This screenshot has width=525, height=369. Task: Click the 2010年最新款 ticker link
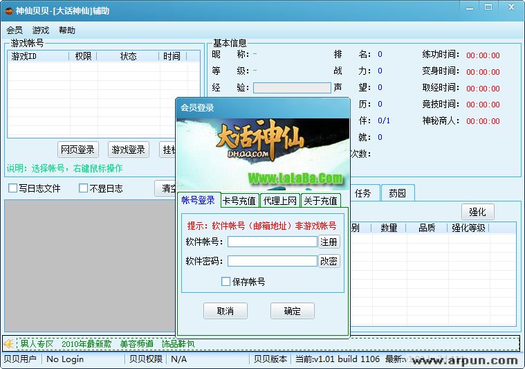coord(86,344)
